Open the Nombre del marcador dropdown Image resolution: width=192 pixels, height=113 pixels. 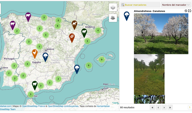[x=176, y=5]
